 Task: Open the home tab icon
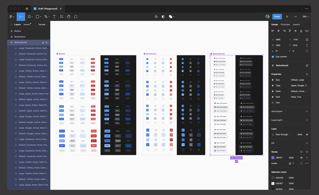tap(27, 9)
